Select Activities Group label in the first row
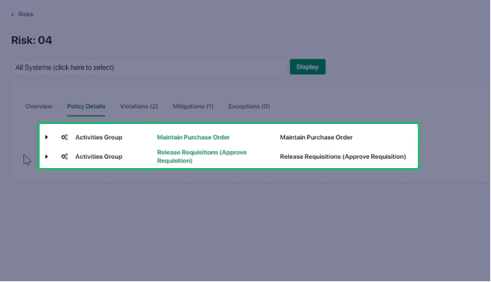This screenshot has width=491, height=282. tap(99, 137)
